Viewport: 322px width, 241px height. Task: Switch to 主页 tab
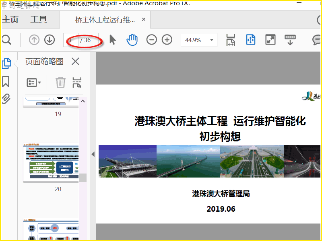[10, 19]
